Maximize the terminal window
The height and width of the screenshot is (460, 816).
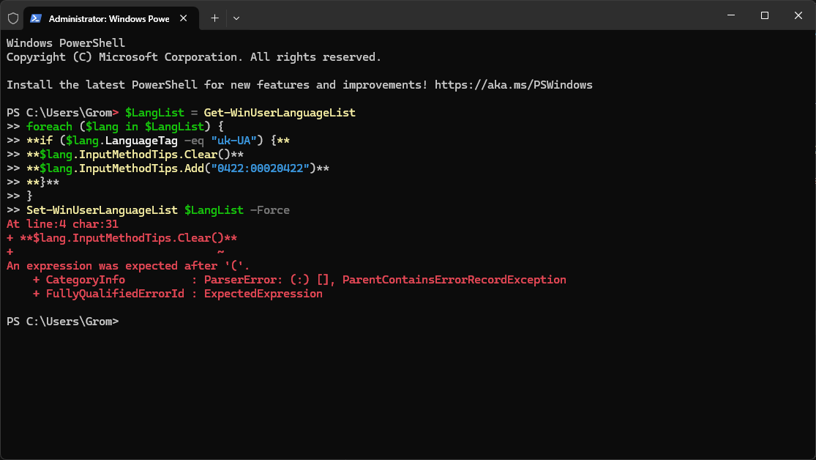point(765,15)
